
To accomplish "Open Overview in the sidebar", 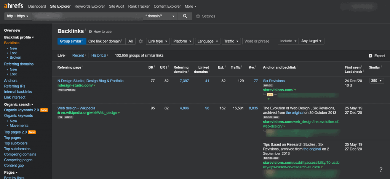I will point(12,30).
